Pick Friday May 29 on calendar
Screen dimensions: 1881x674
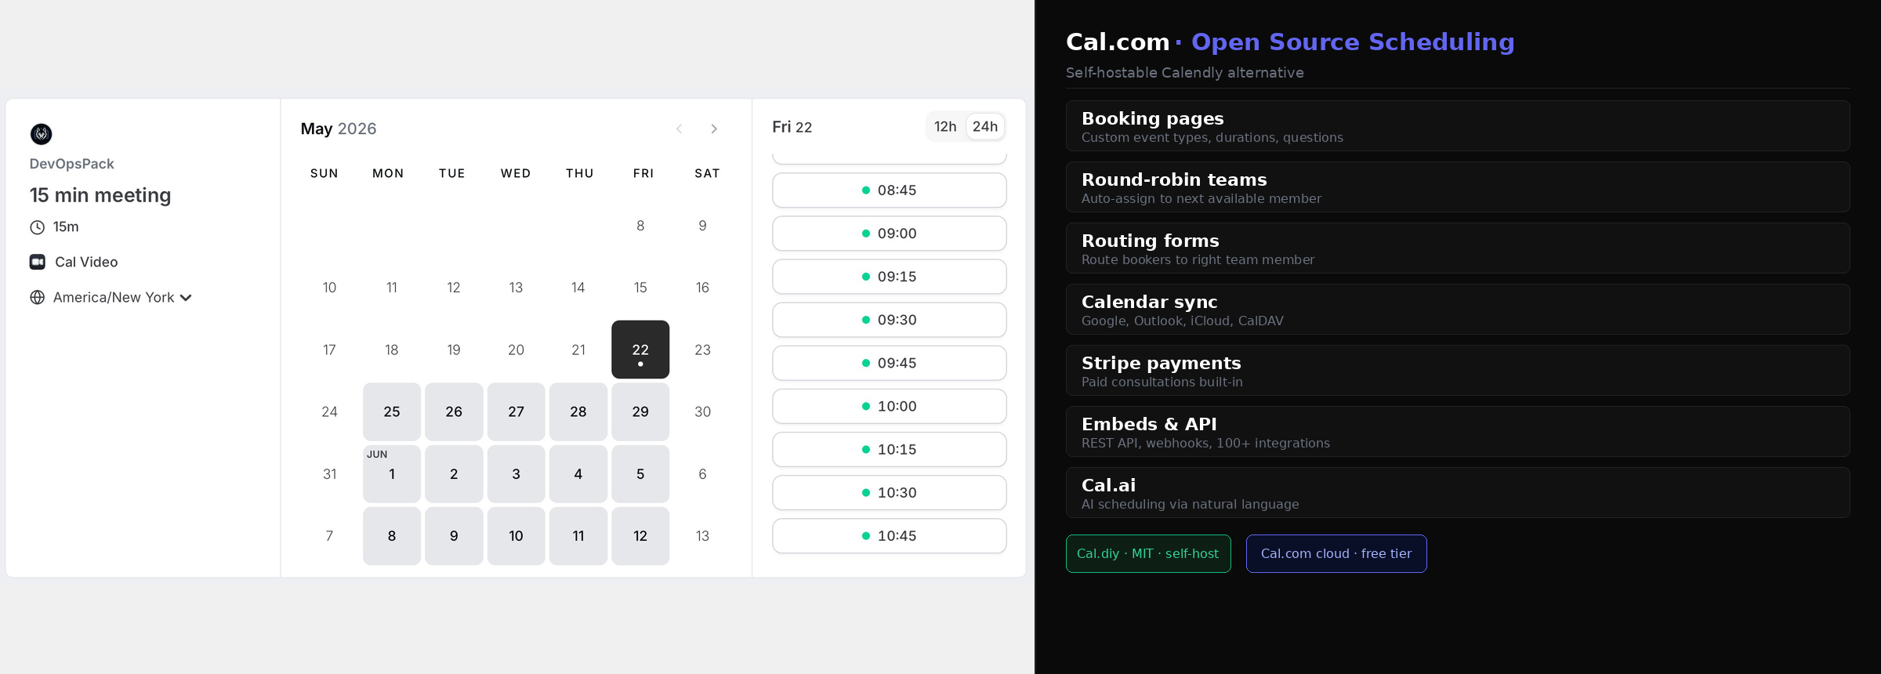point(640,411)
